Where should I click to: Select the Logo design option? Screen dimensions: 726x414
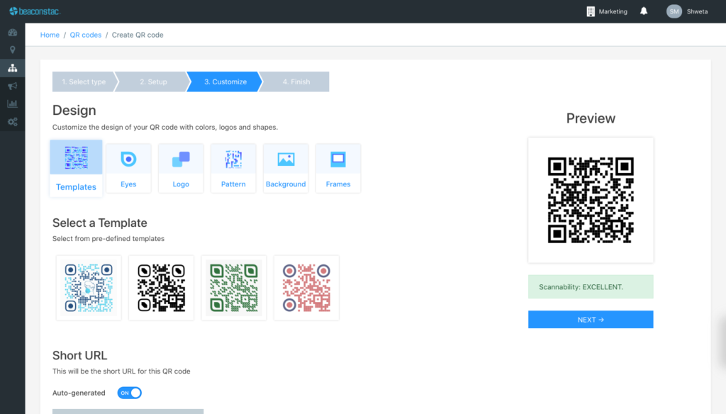[x=181, y=168]
